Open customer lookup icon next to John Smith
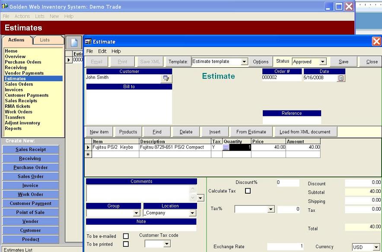Viewport: 382px width, 252px height. pyautogui.click(x=166, y=79)
